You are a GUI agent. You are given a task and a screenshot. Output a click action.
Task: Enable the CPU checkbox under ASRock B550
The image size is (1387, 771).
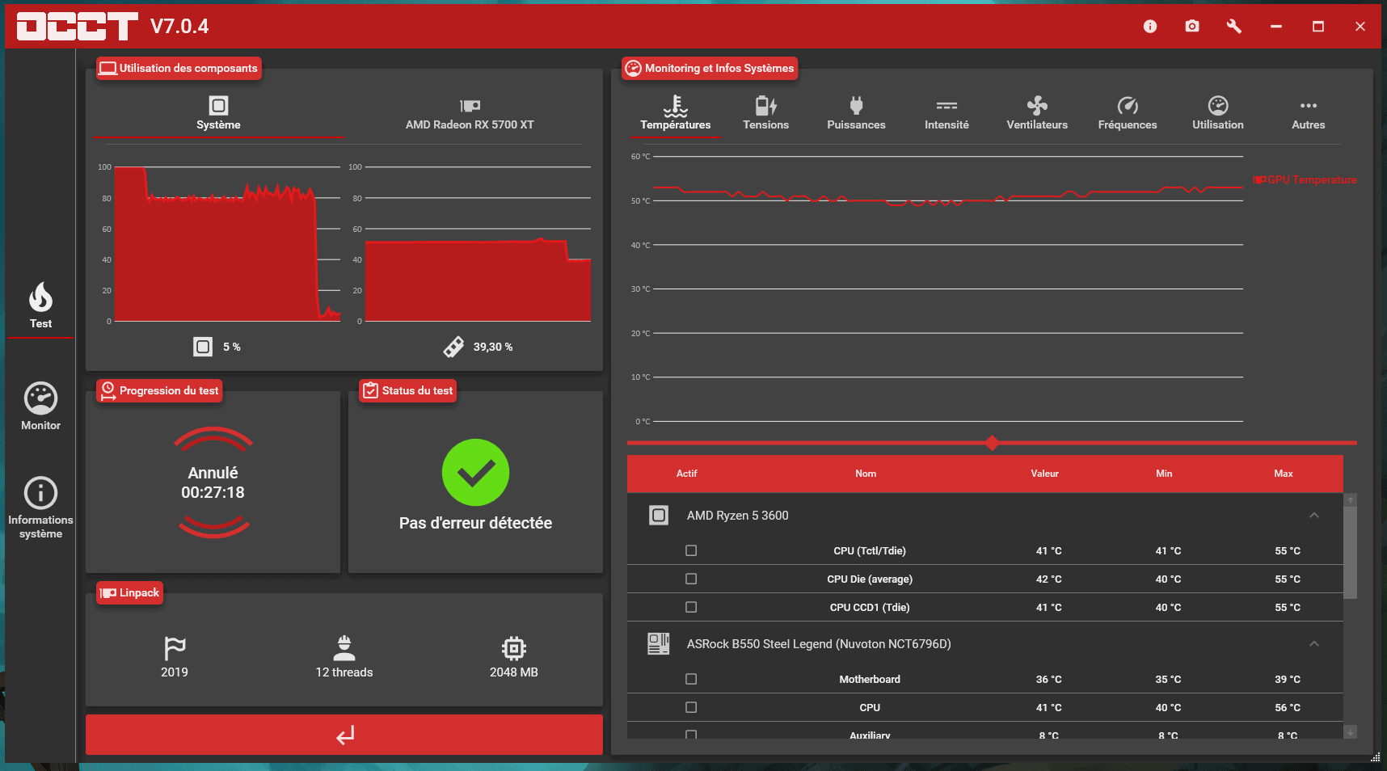(691, 707)
